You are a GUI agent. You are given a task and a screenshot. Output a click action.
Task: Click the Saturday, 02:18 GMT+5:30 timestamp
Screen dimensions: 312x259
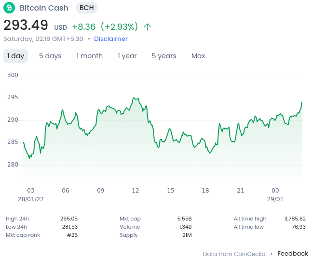pyautogui.click(x=43, y=39)
